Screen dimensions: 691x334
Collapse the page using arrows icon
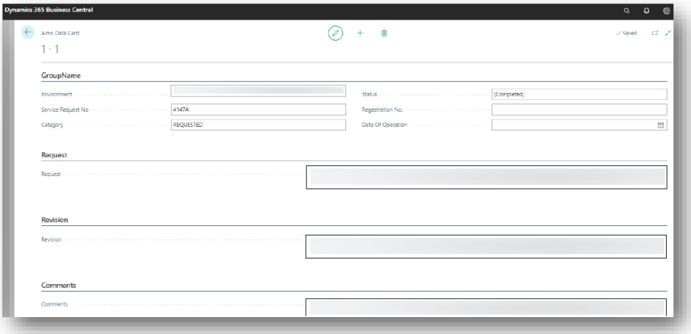(667, 33)
